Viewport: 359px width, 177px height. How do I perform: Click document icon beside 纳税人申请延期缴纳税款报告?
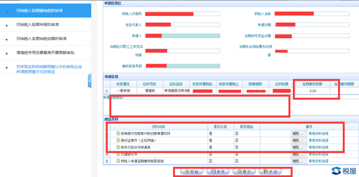pyautogui.click(x=118, y=161)
